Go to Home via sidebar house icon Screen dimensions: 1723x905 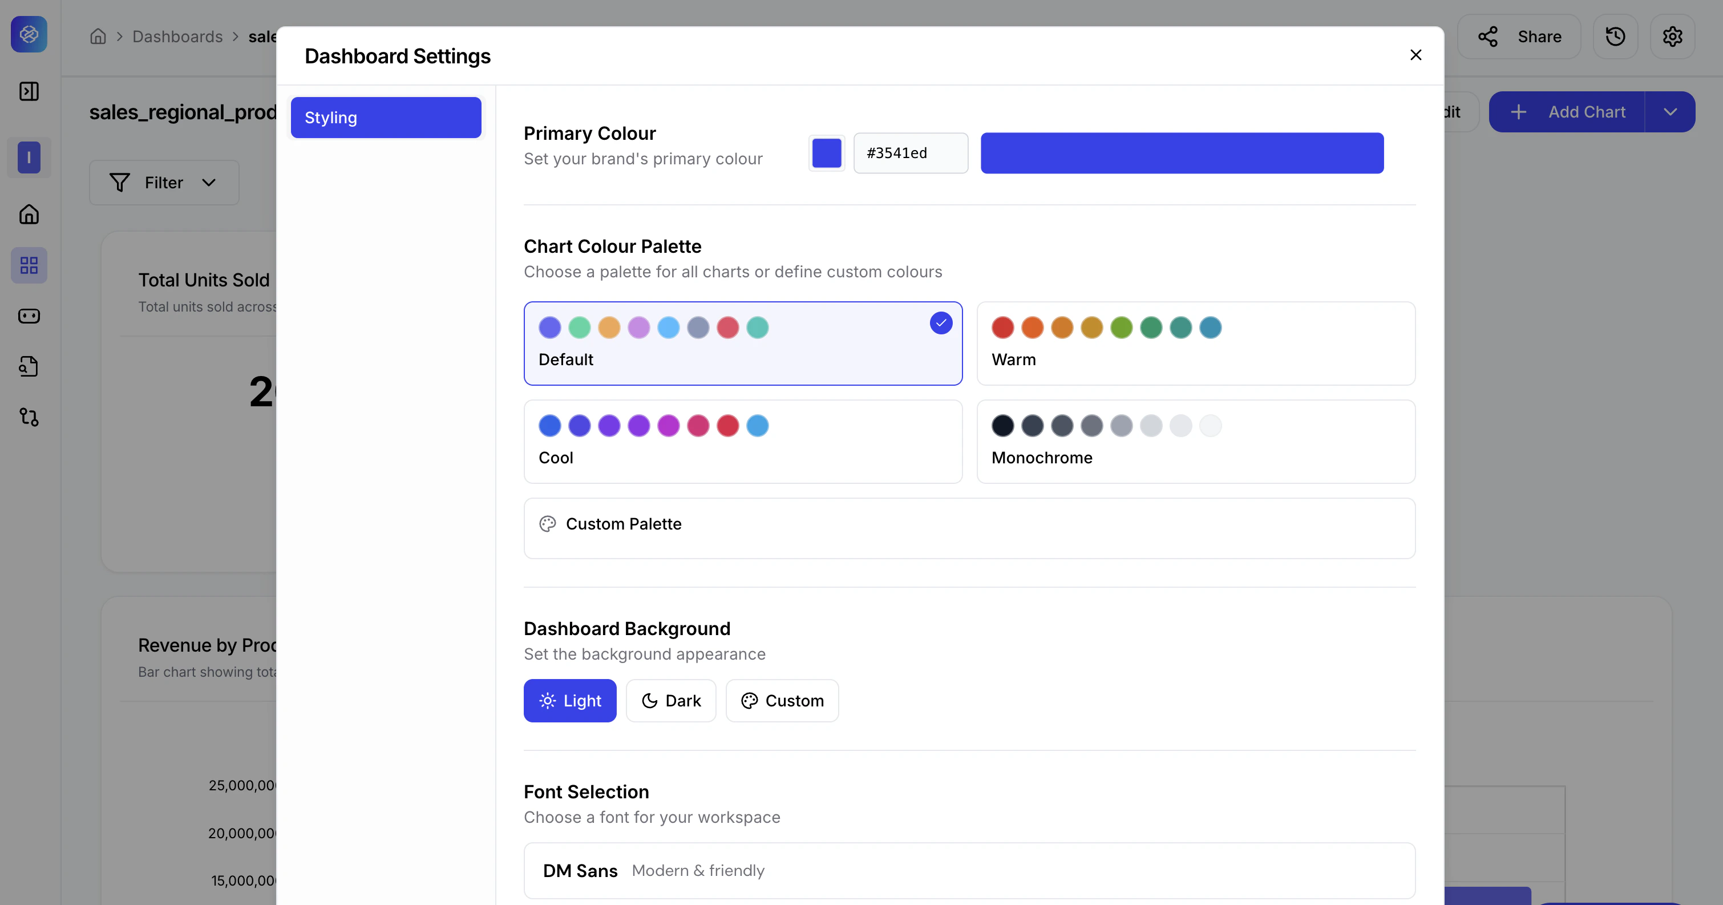29,215
